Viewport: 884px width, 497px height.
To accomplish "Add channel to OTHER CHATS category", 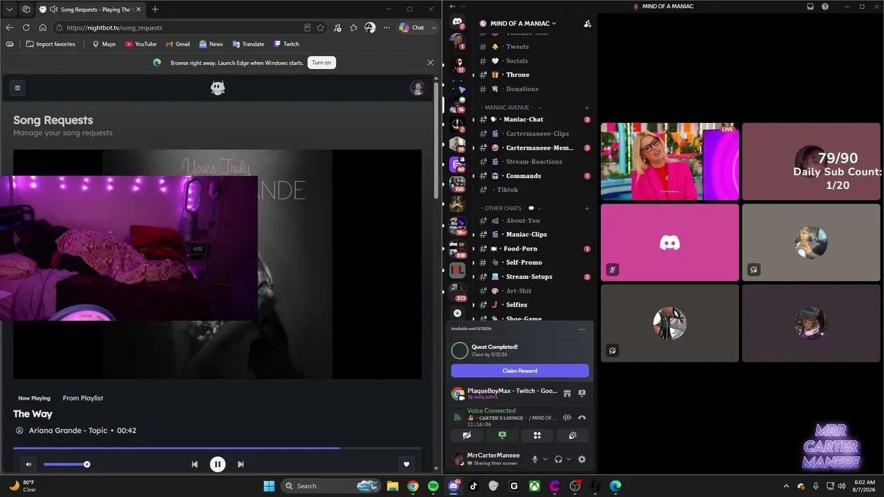I will pos(587,208).
